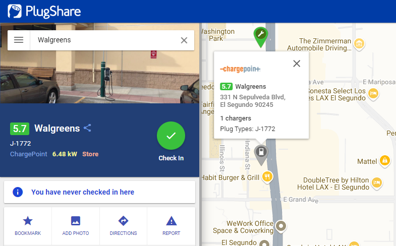The height and width of the screenshot is (246, 396).
Task: Close the ChargePoint map popup
Action: coord(297,64)
